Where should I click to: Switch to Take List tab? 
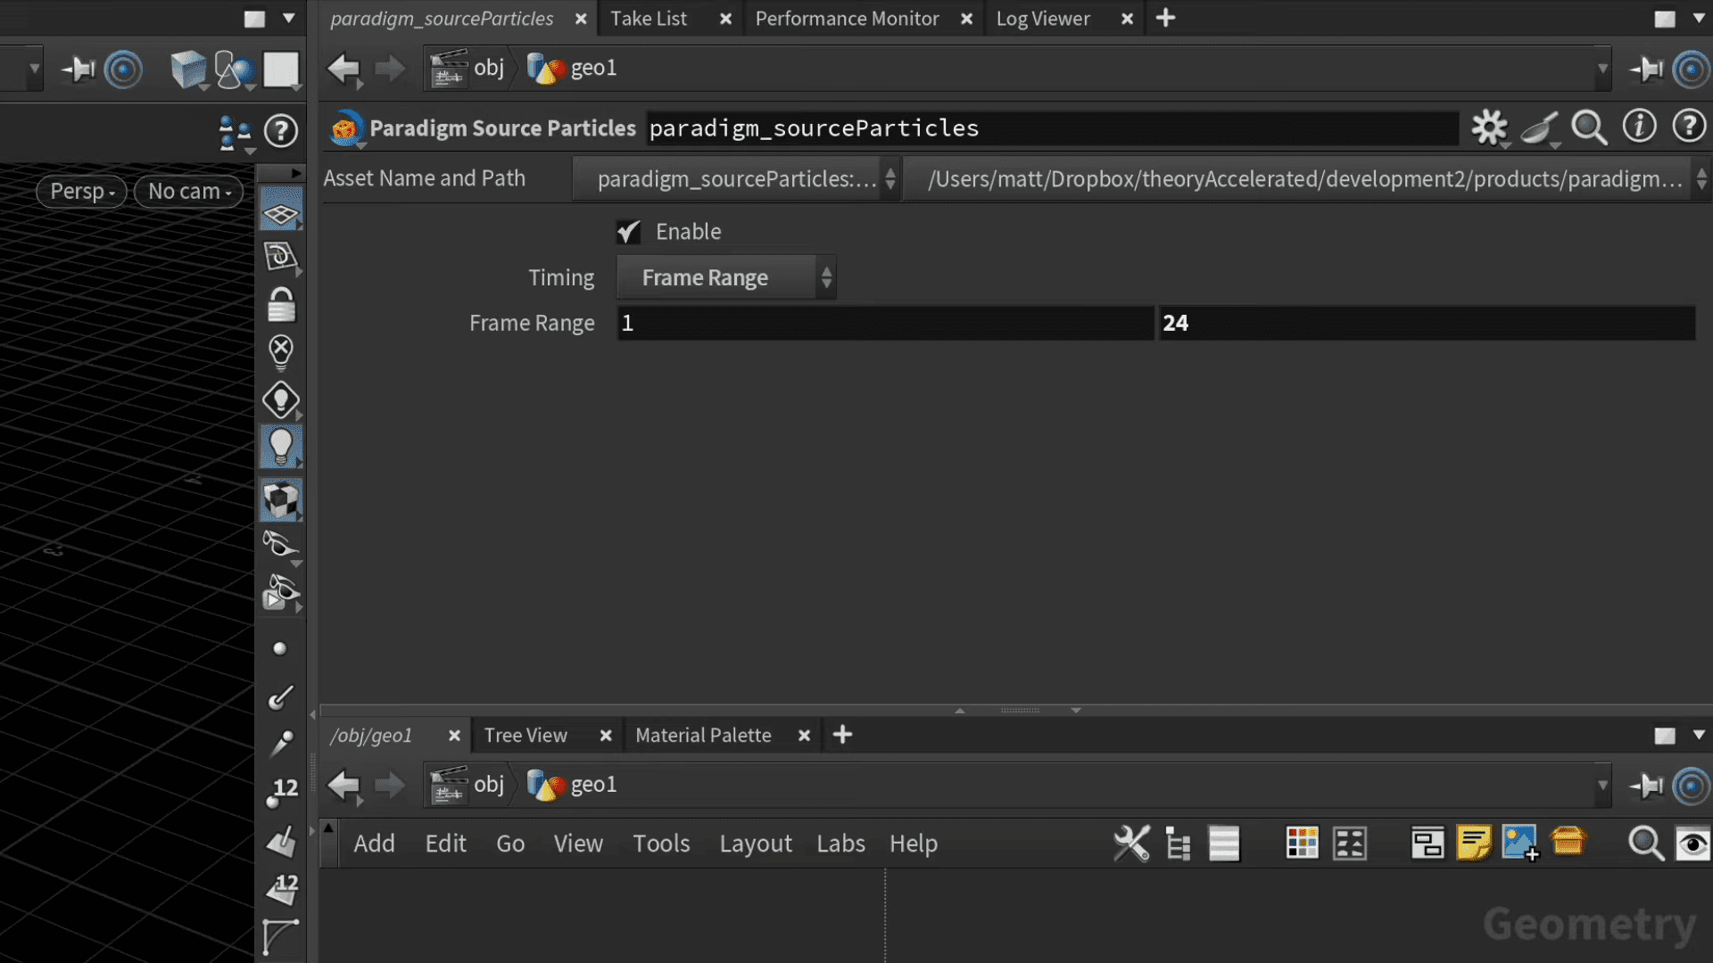[x=649, y=19]
